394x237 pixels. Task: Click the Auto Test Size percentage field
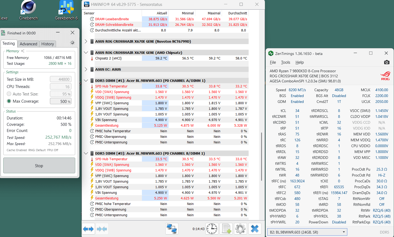(61, 94)
